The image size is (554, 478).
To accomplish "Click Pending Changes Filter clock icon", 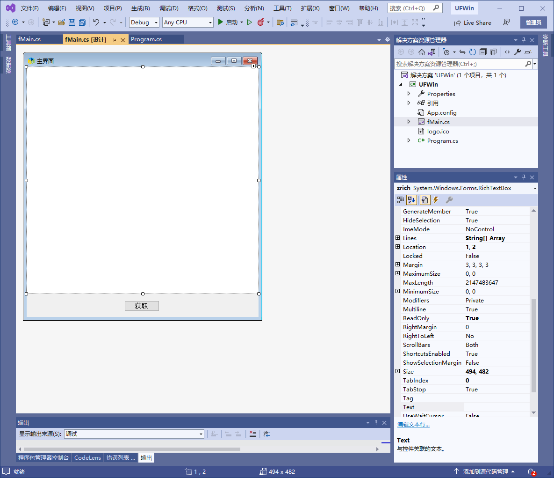I will pyautogui.click(x=446, y=52).
